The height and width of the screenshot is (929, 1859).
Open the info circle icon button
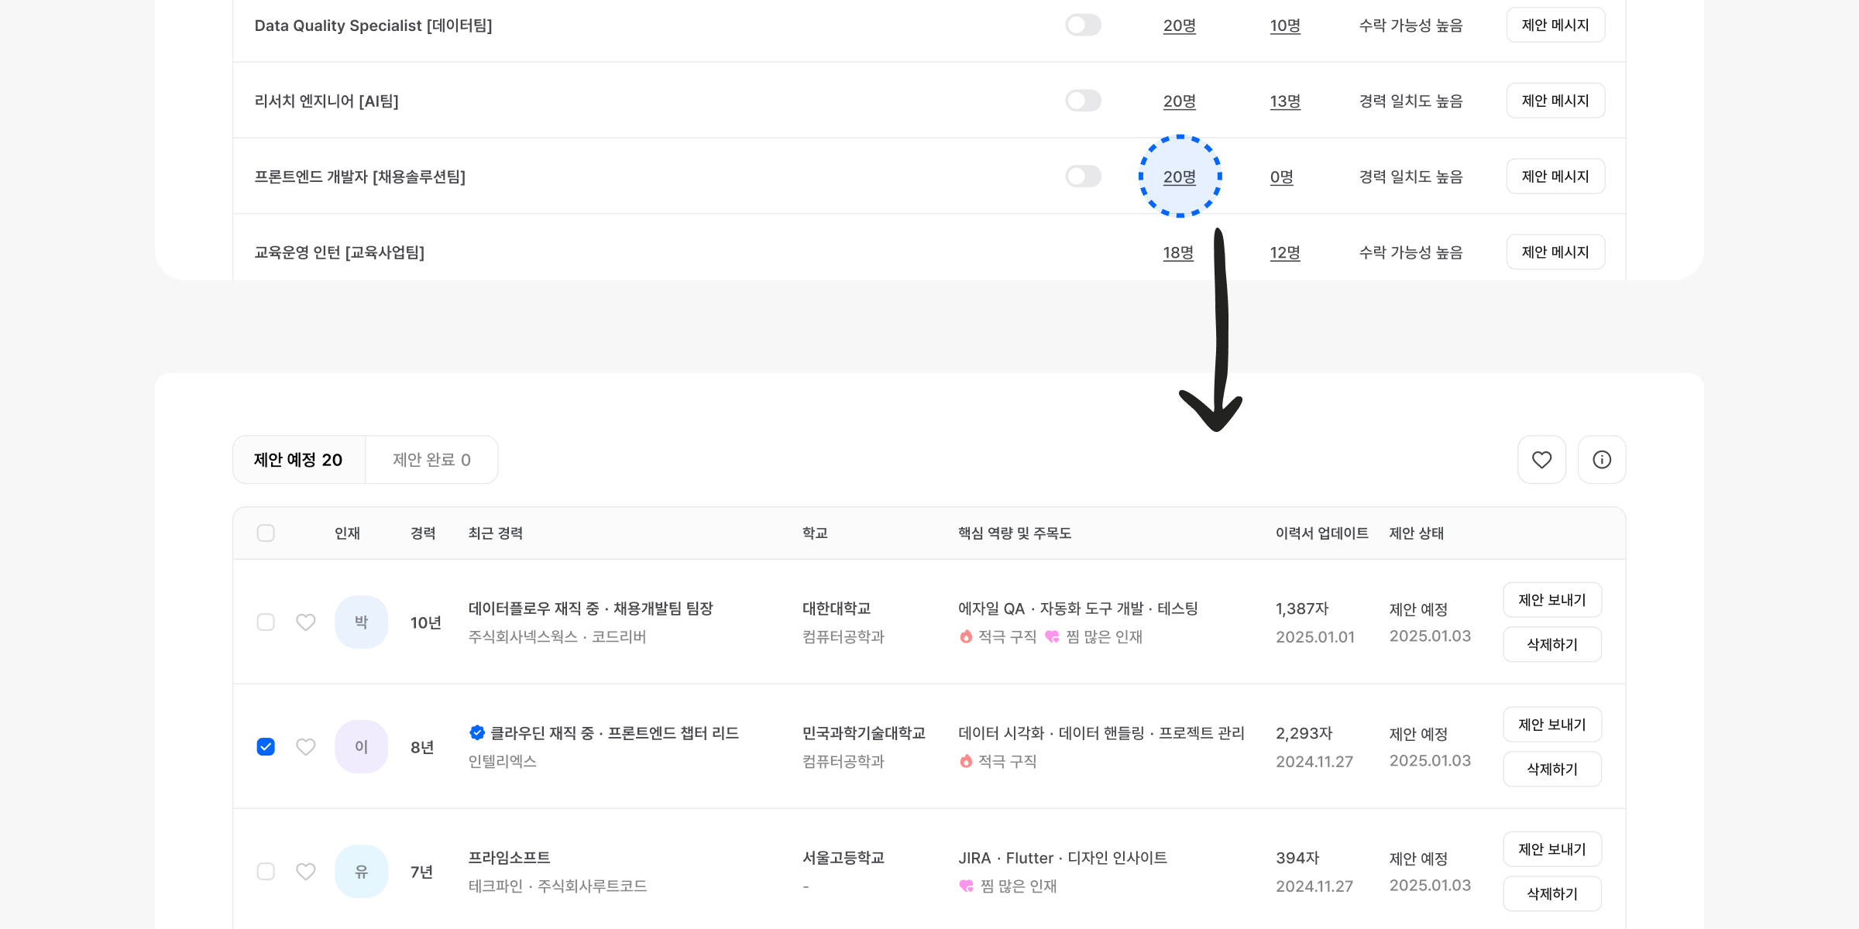point(1602,460)
